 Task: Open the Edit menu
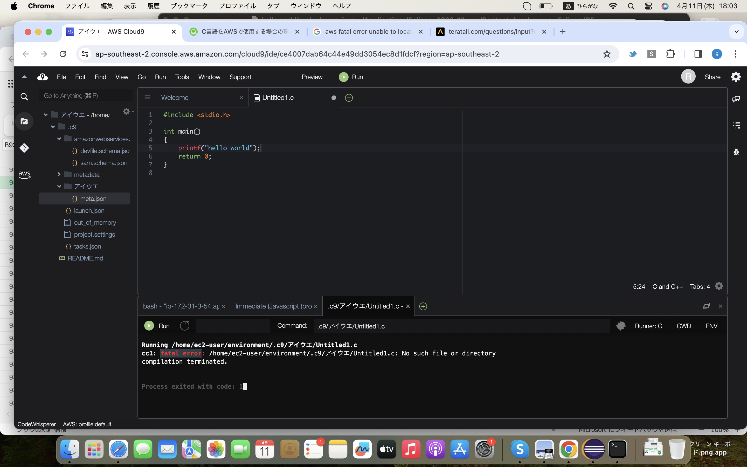[x=80, y=77]
